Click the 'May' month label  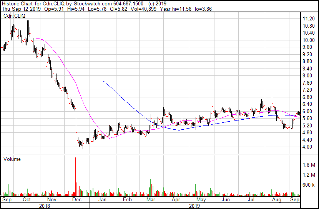click(x=201, y=200)
